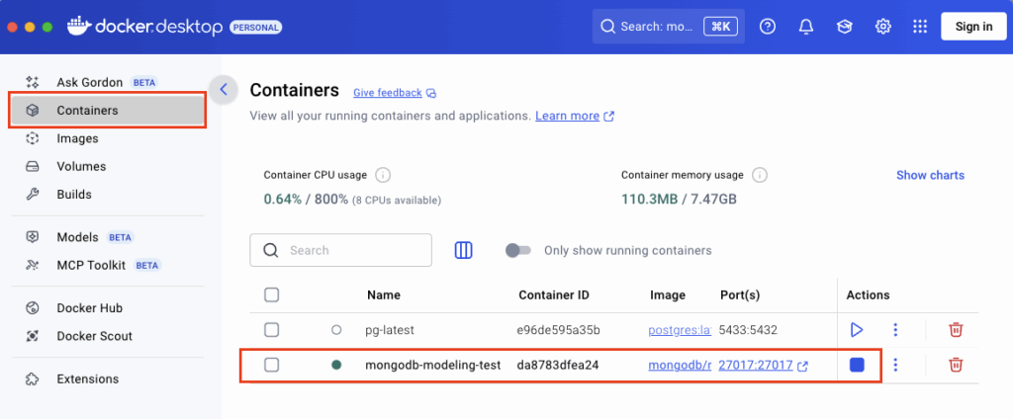This screenshot has height=419, width=1013.
Task: Stop the mongodb-modeling-test container
Action: 856,366
